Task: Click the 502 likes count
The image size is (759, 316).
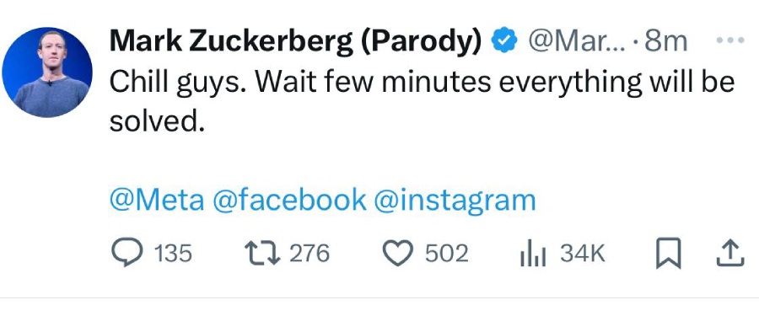Action: click(x=447, y=254)
